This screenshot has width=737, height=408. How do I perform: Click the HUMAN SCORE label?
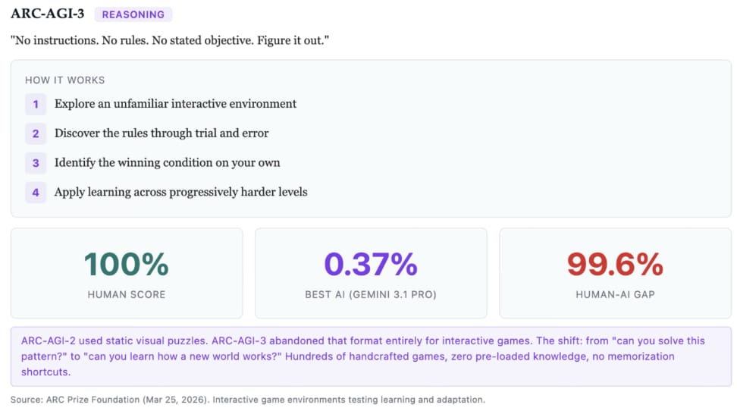pos(127,294)
